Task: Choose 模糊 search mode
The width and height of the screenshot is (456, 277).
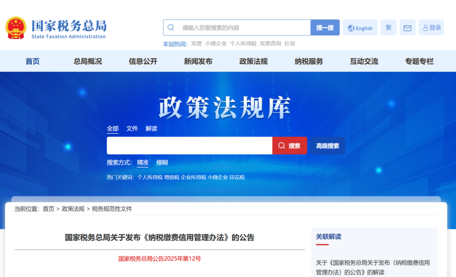Action: click(x=162, y=162)
